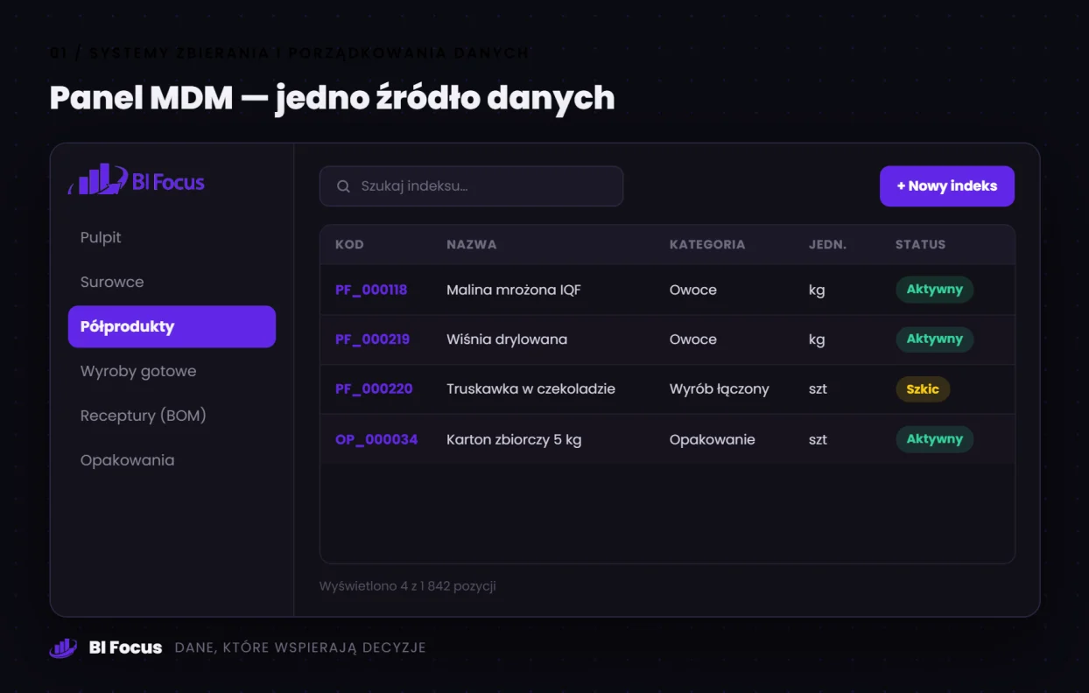This screenshot has width=1089, height=693.
Task: Click the search magnifier icon
Action: [x=343, y=186]
